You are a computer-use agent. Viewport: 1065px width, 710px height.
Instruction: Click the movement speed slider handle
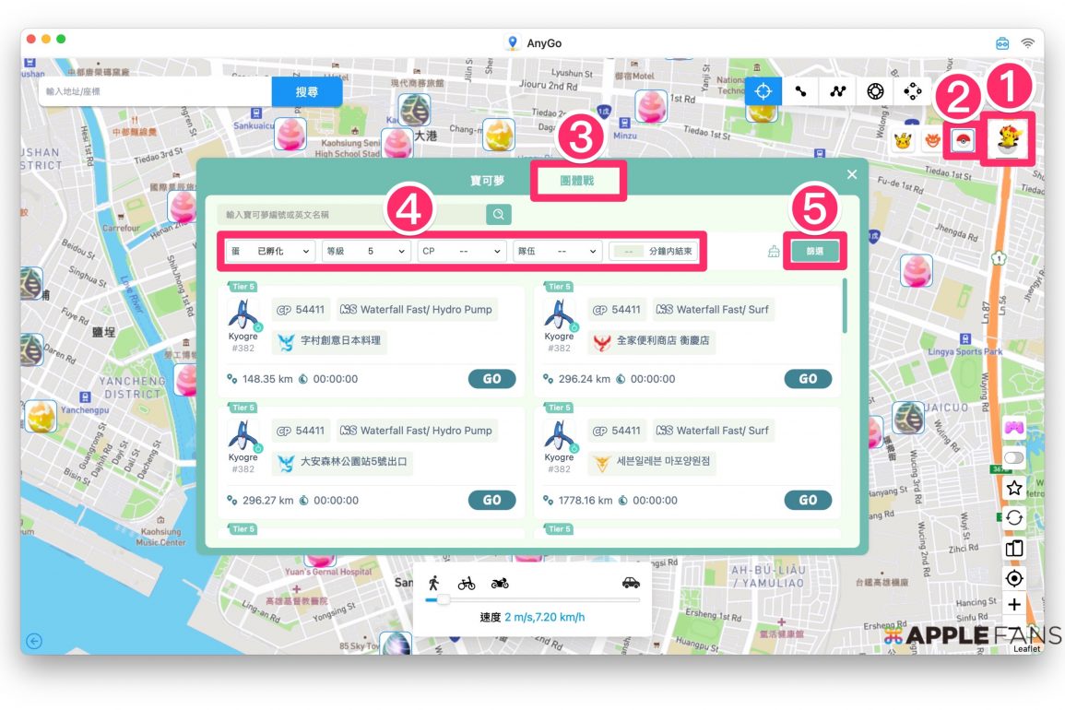point(444,599)
